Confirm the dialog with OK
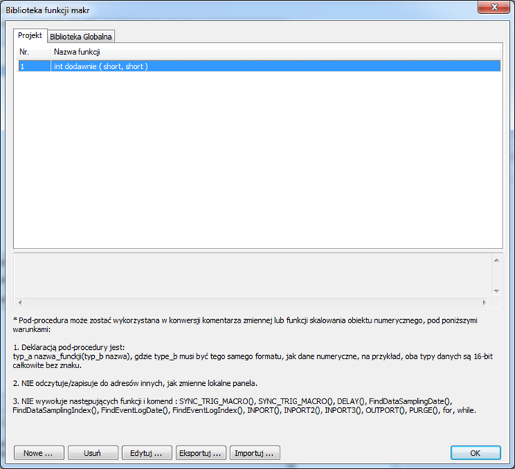The image size is (515, 469). point(475,453)
